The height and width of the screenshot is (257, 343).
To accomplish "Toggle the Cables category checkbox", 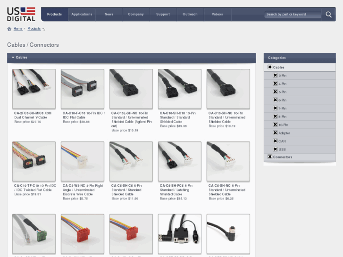I will 270,67.
